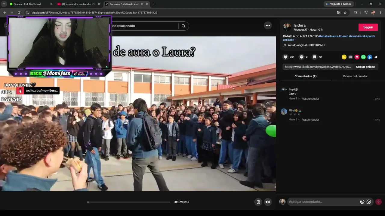Screen dimensions: 385x216
Task: Focus the Agregar comentario input field
Action: coord(323,202)
